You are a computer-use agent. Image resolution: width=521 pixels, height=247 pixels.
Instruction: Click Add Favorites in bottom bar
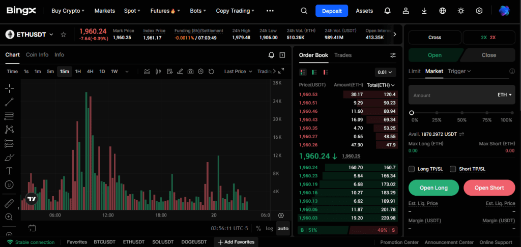tap(236, 242)
